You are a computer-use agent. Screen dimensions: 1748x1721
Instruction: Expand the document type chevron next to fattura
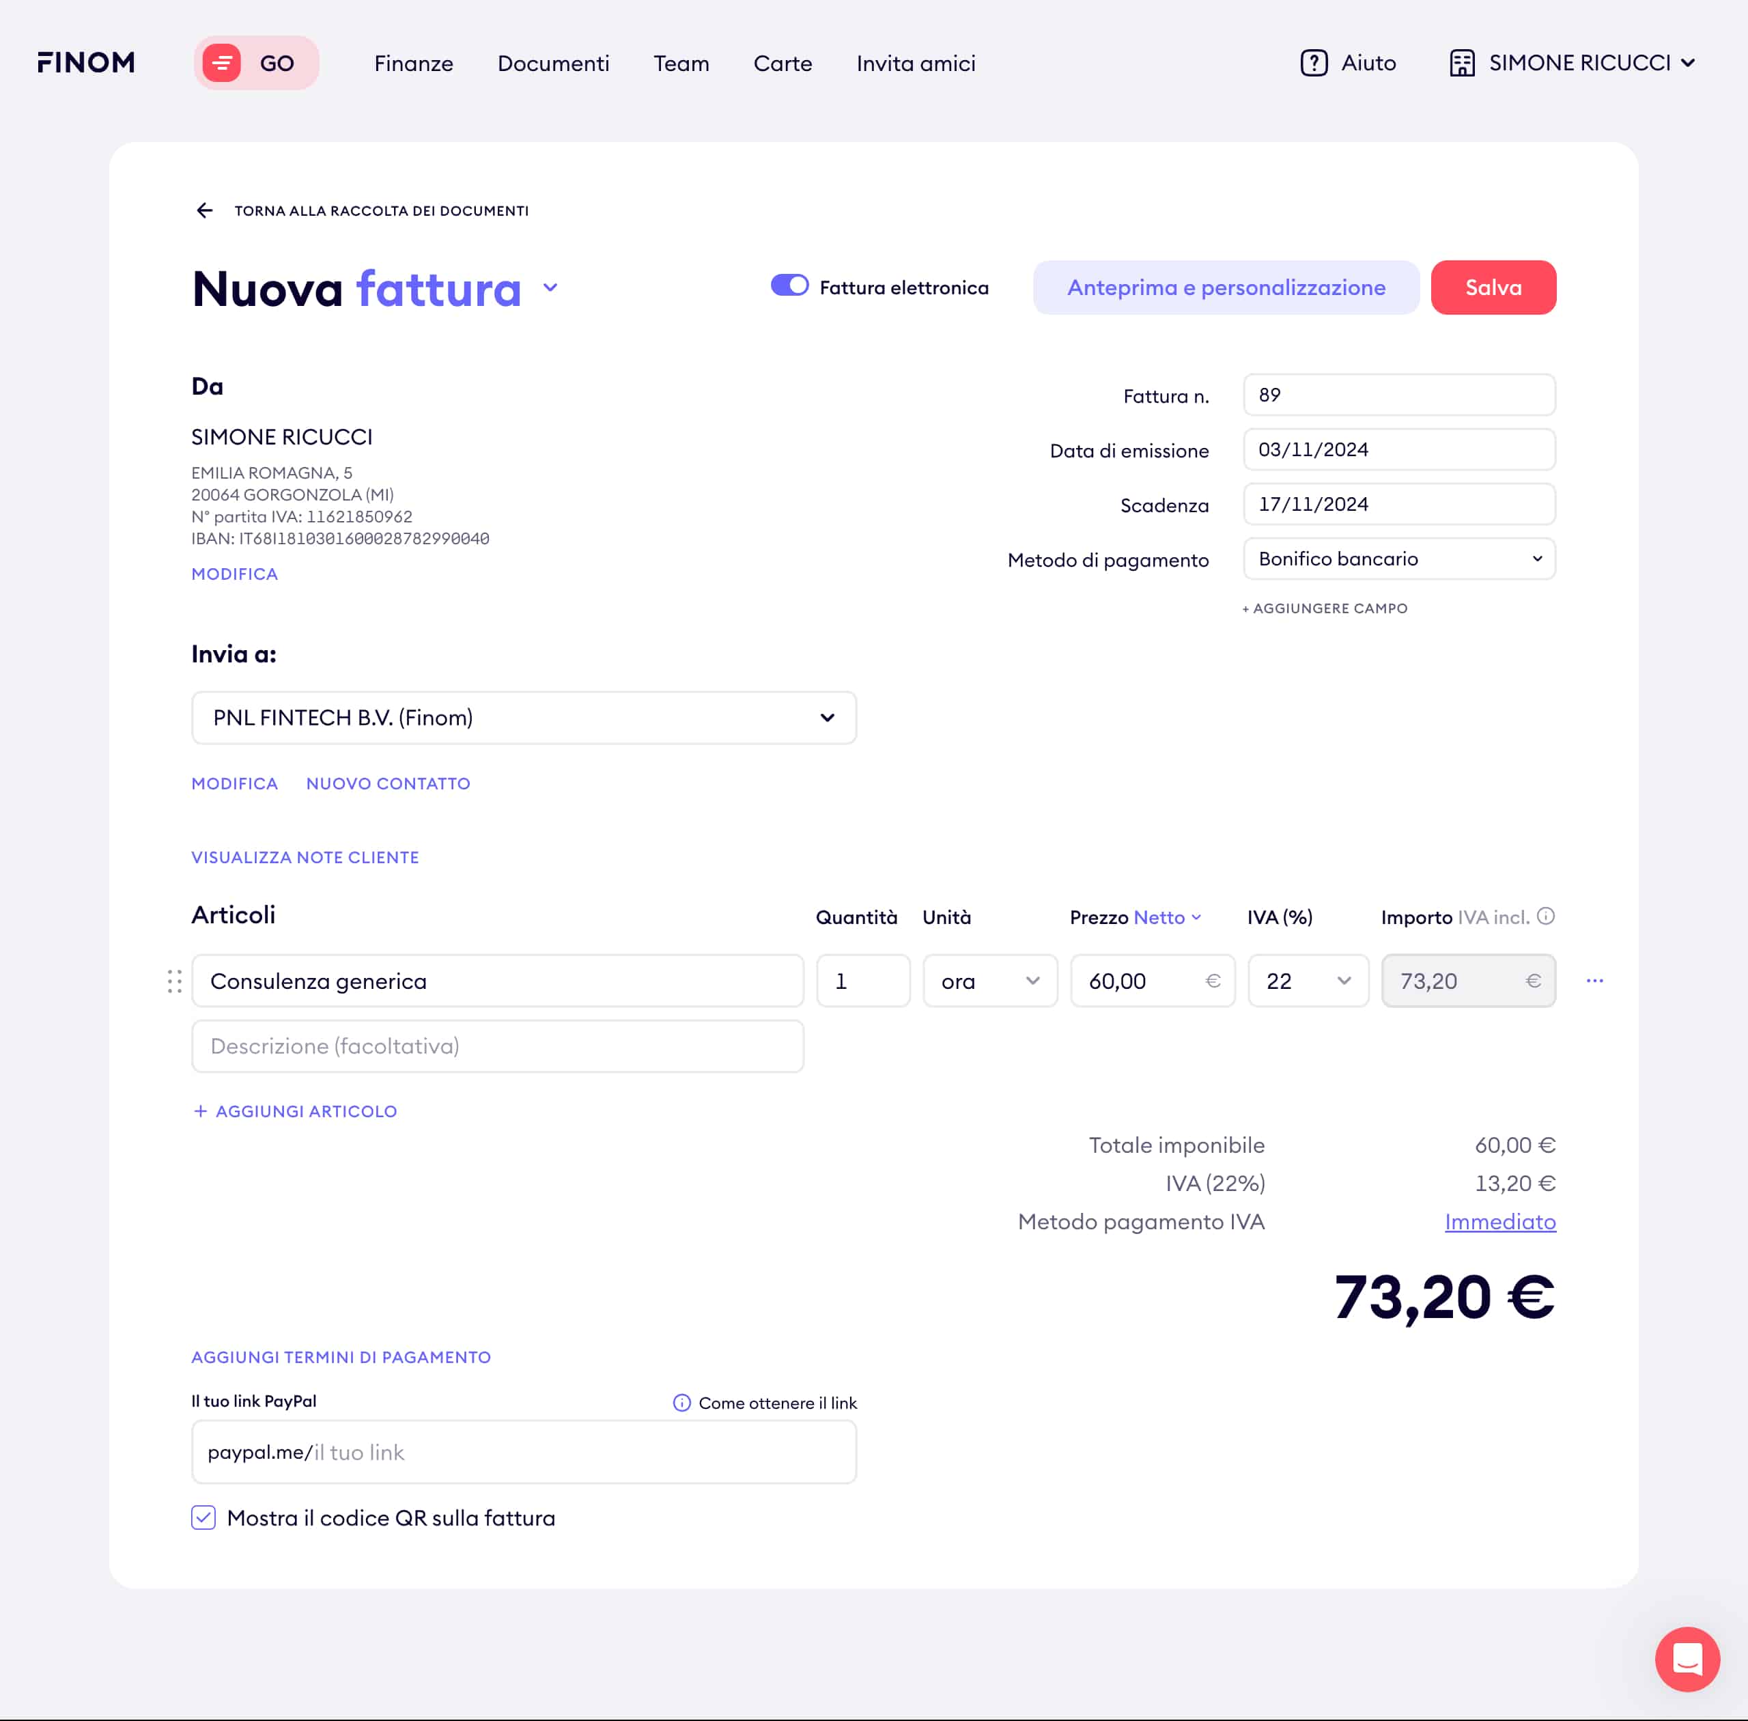click(x=550, y=288)
